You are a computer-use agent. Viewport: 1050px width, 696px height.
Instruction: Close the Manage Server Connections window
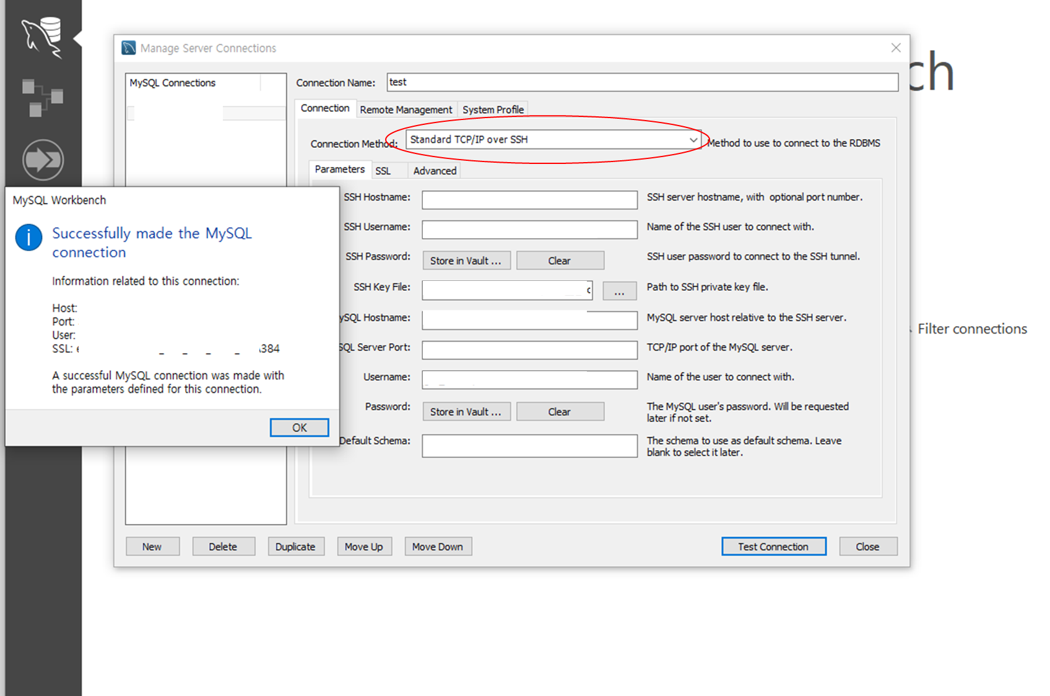tap(895, 48)
